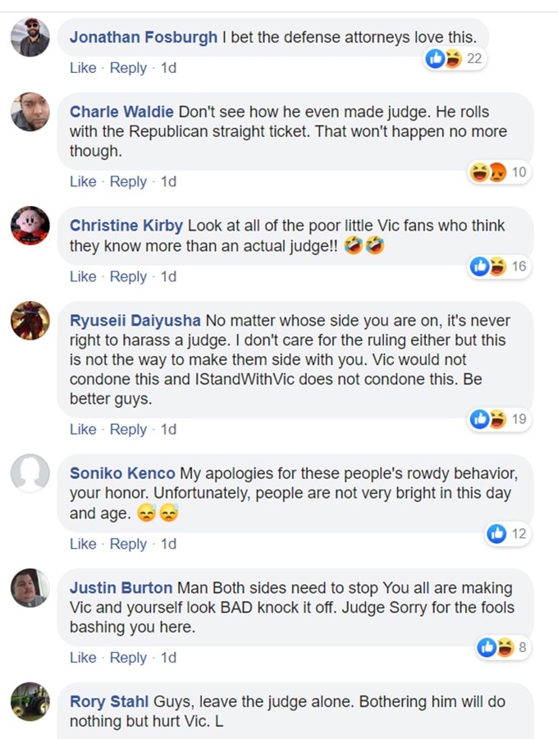Click the 1d timestamp on Justin Burton's comment
This screenshot has width=558, height=739.
168,658
